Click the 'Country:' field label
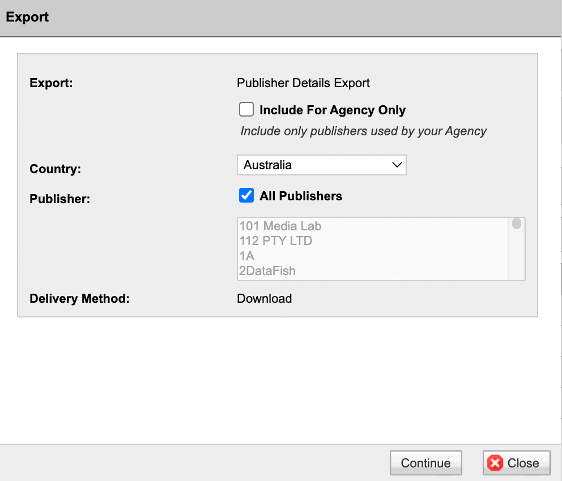This screenshot has width=562, height=481. point(55,169)
